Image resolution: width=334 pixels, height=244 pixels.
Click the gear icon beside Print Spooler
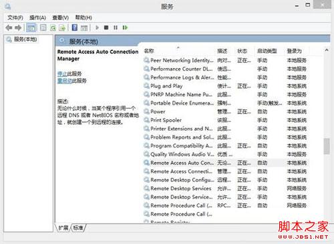pos(146,120)
